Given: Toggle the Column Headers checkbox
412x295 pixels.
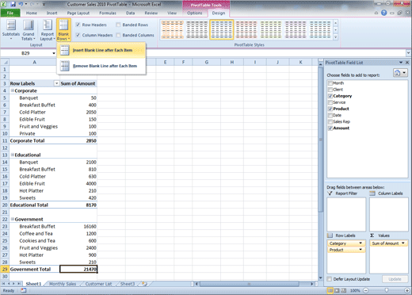Looking at the screenshot, I should point(78,35).
